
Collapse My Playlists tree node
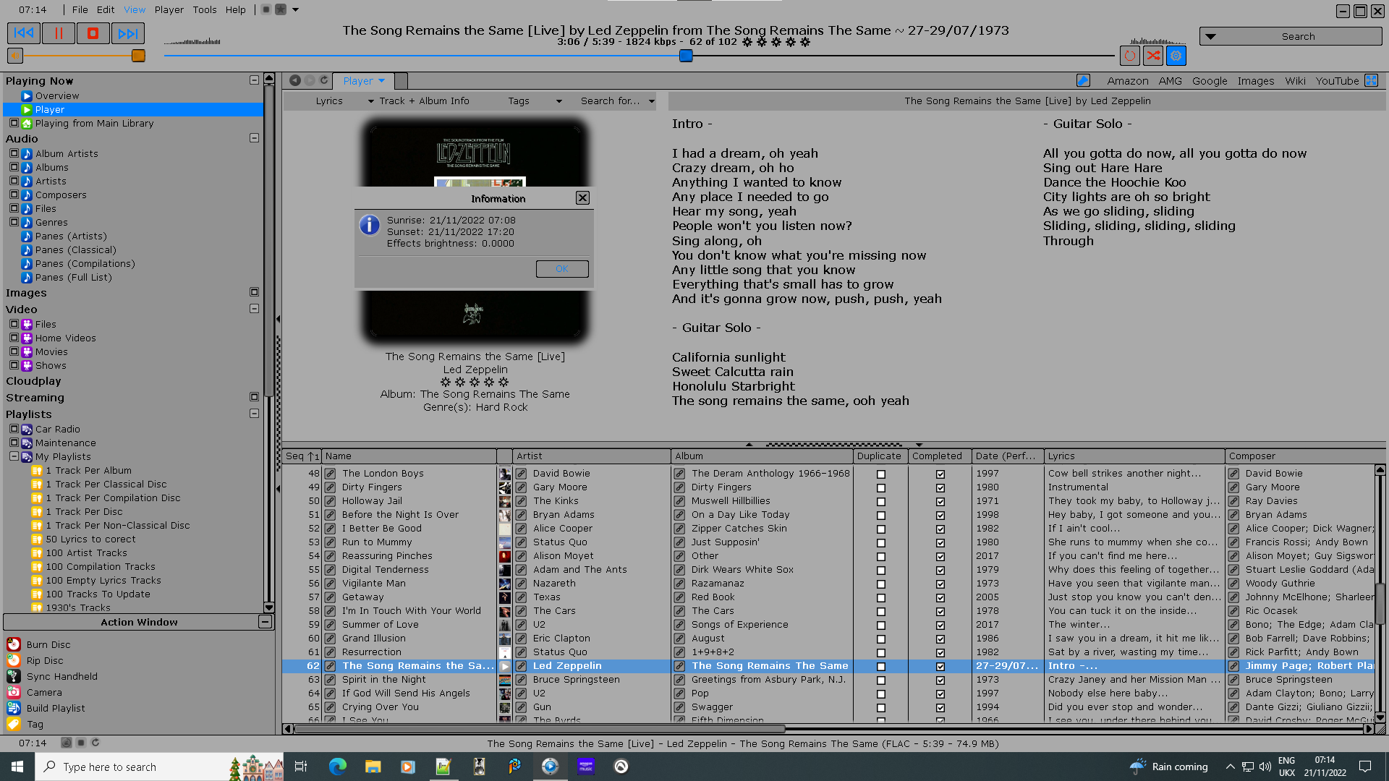click(14, 456)
